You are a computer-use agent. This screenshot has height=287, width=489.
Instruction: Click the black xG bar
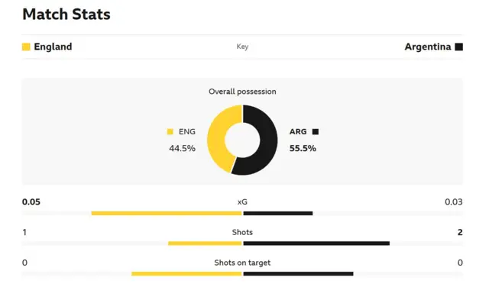pyautogui.click(x=278, y=214)
